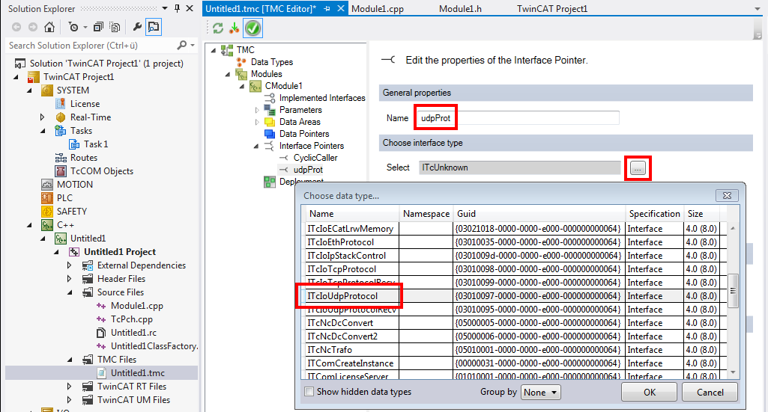Screen dimensions: 768x412
Task: Select the Routes node icon
Action: [60, 157]
